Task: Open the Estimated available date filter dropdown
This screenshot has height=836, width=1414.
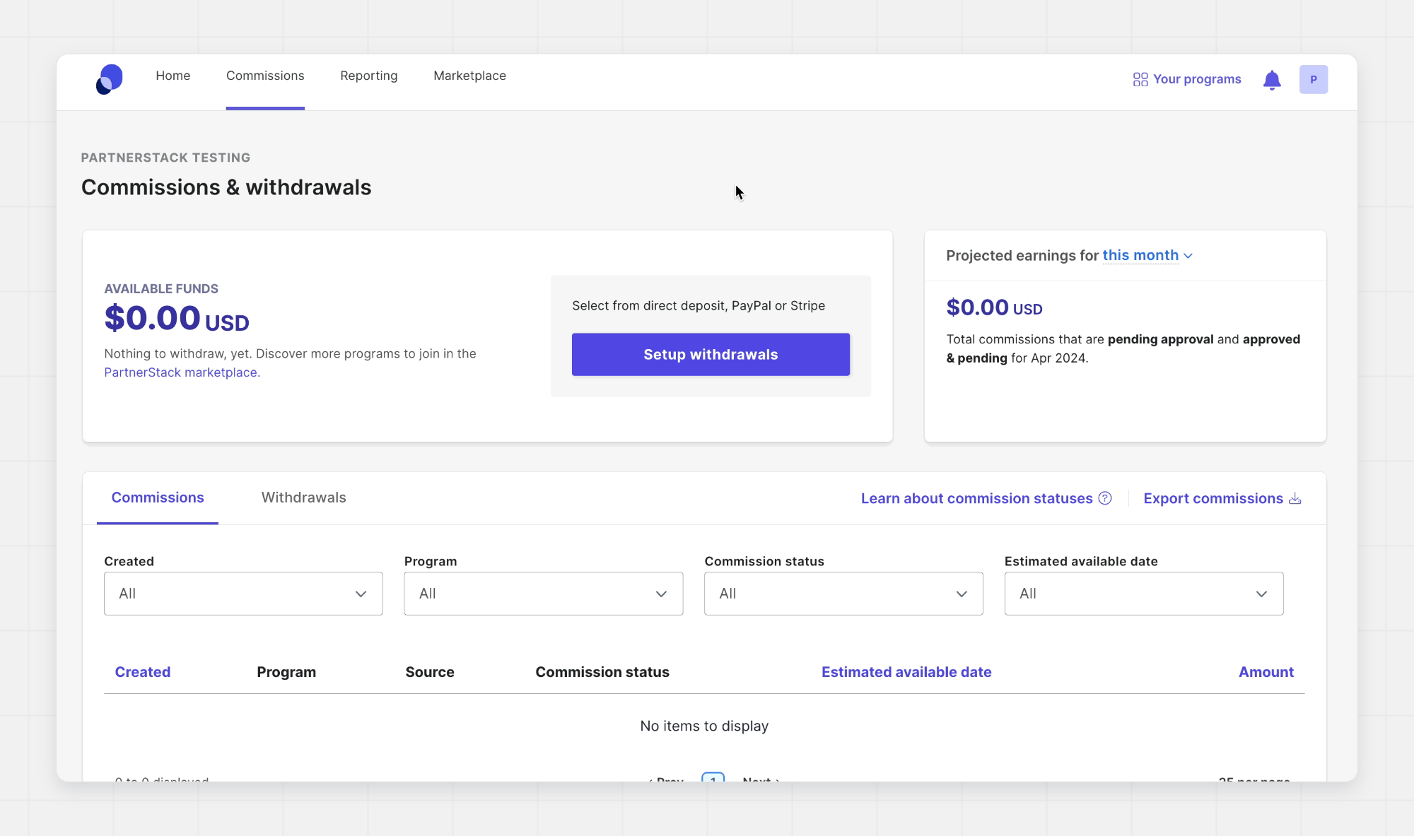Action: pyautogui.click(x=1144, y=594)
